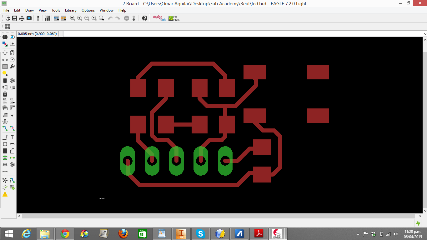The height and width of the screenshot is (240, 427).
Task: Select the Mirror tool
Action: click(x=5, y=60)
